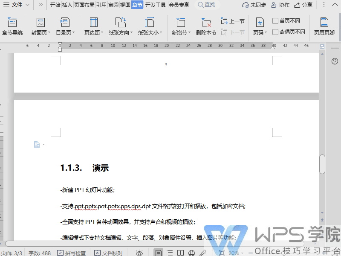Click the fit-page zoom icon in status bar
The image size is (341, 256).
click(x=222, y=253)
